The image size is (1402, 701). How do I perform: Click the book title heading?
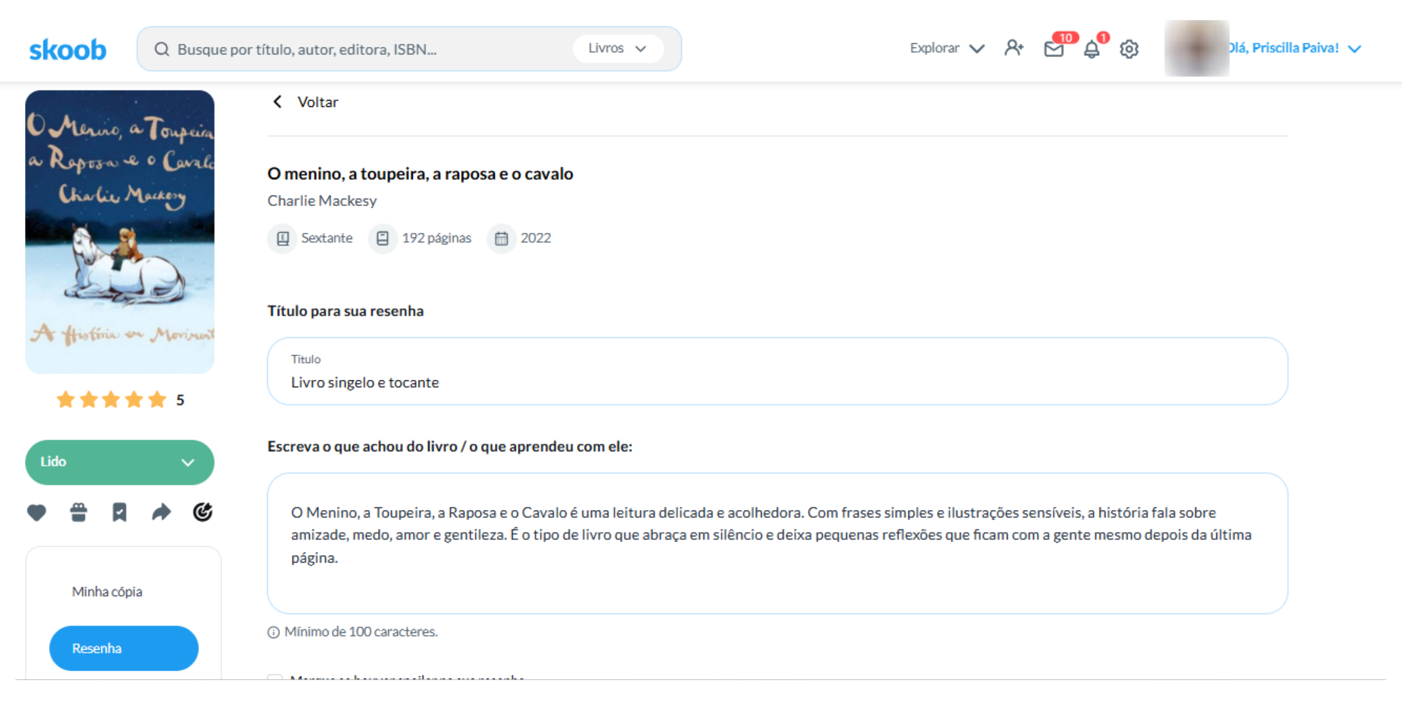pyautogui.click(x=420, y=174)
